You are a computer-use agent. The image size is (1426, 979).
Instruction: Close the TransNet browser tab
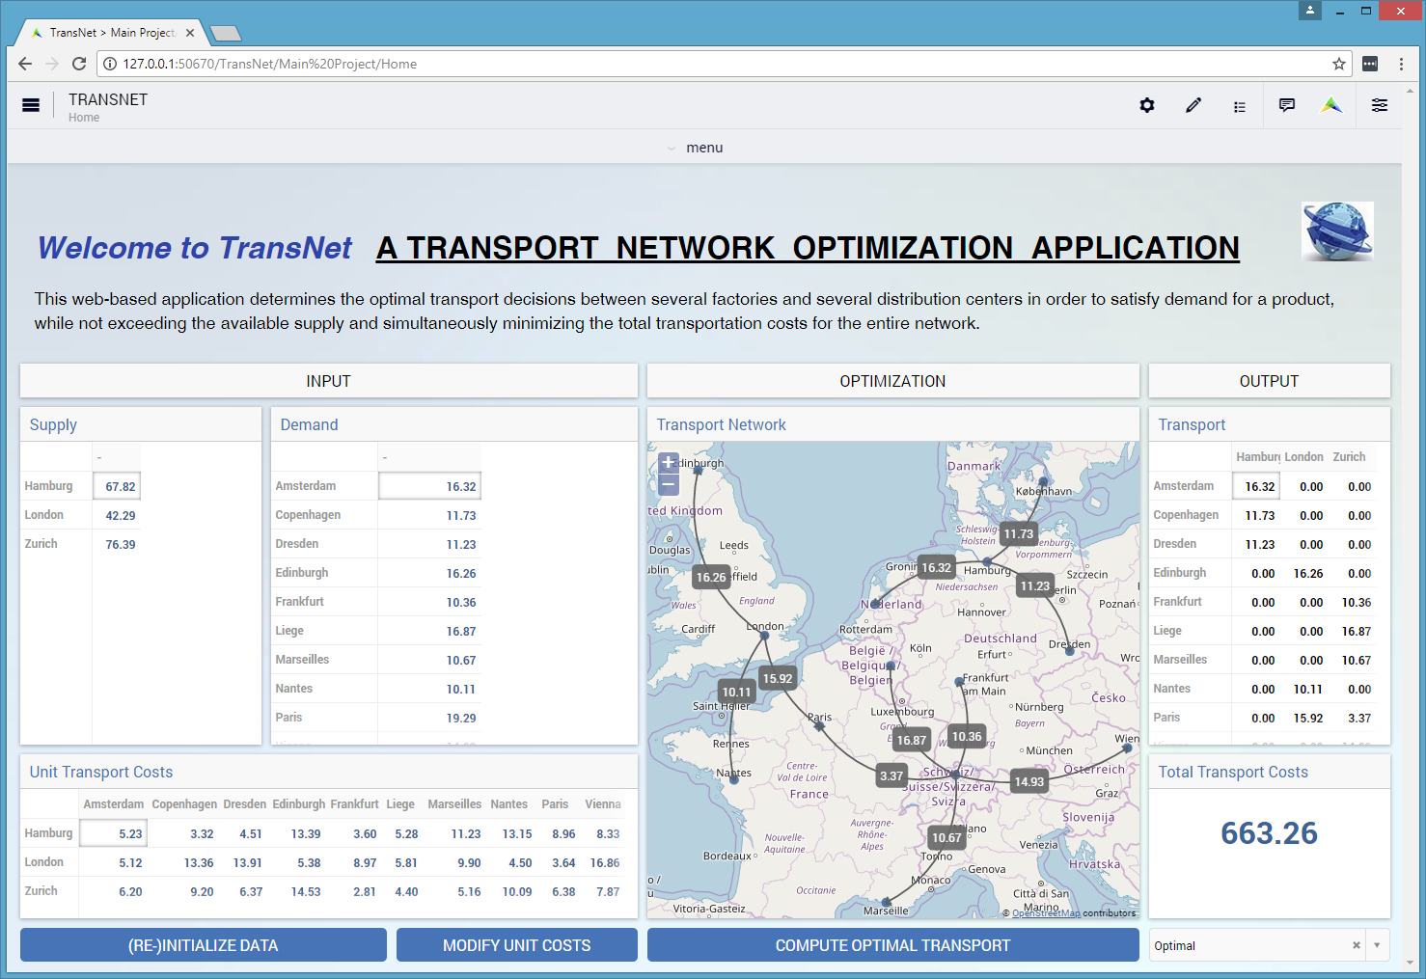click(x=190, y=33)
